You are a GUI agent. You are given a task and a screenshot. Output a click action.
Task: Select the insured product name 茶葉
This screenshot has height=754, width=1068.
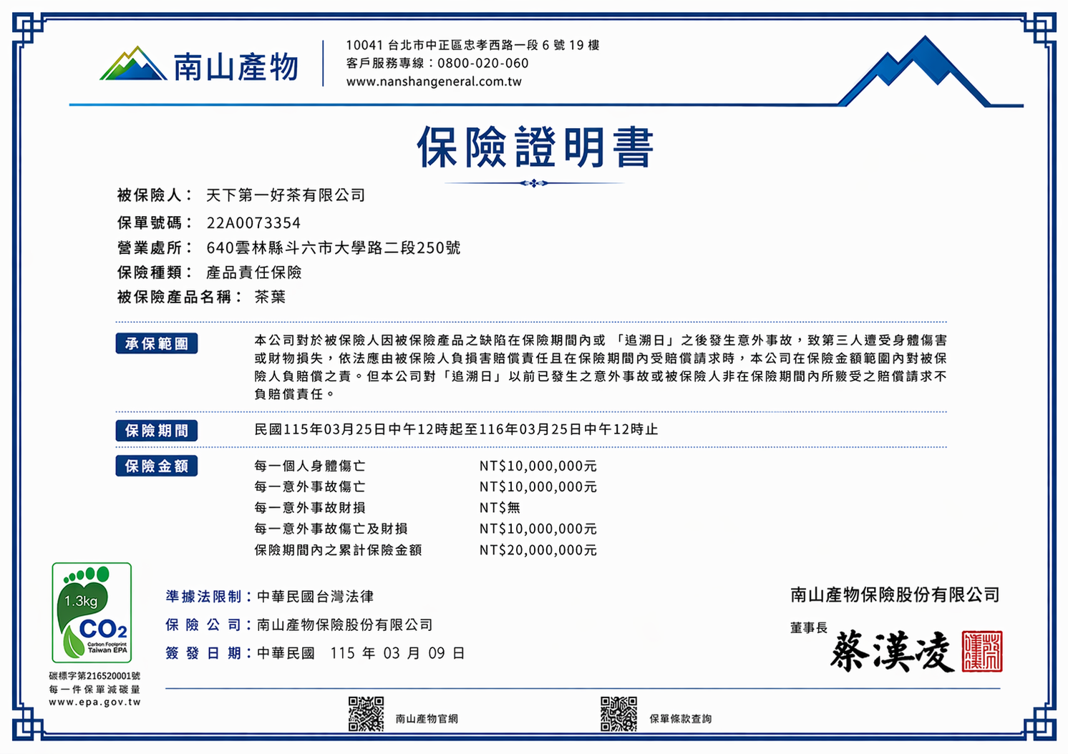point(270,297)
